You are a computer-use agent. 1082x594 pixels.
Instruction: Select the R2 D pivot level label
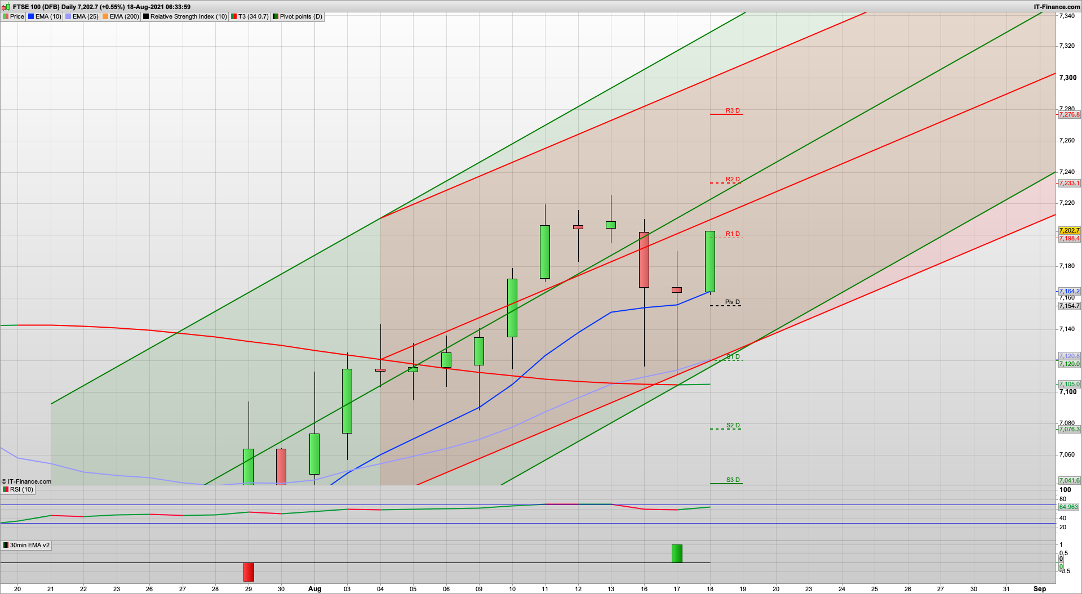pos(733,179)
